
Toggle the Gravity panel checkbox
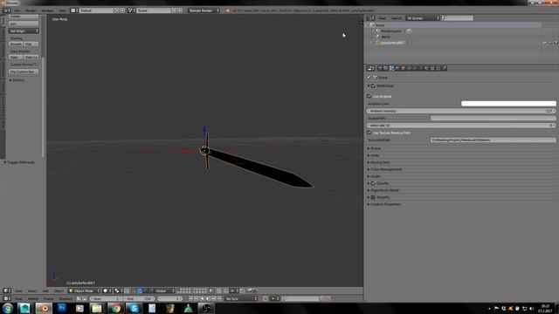pos(373,183)
